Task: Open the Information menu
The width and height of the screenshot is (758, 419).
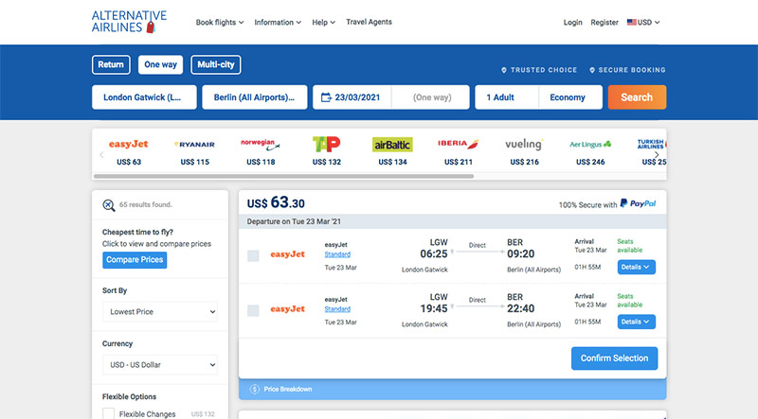Action: click(x=278, y=22)
